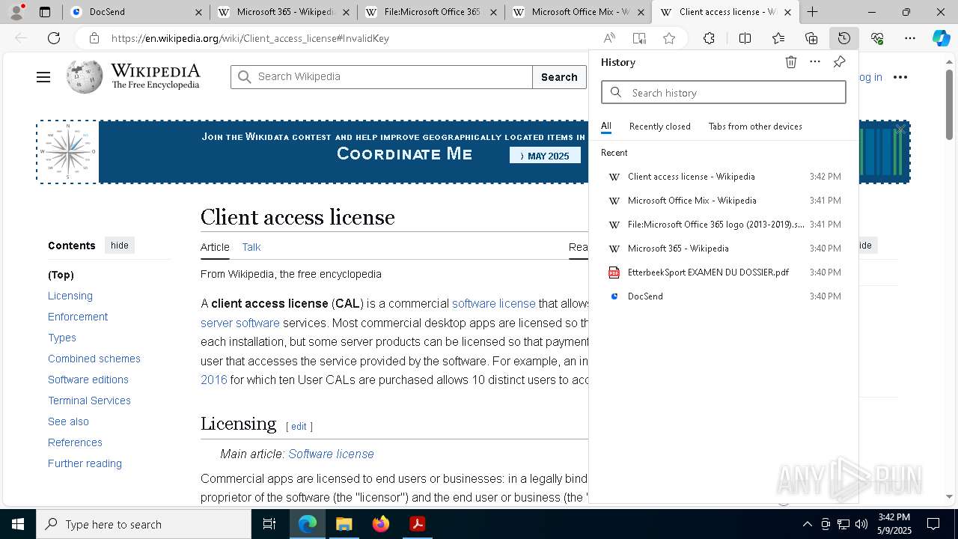Toggle the Split screen icon
The width and height of the screenshot is (958, 539).
[745, 38]
